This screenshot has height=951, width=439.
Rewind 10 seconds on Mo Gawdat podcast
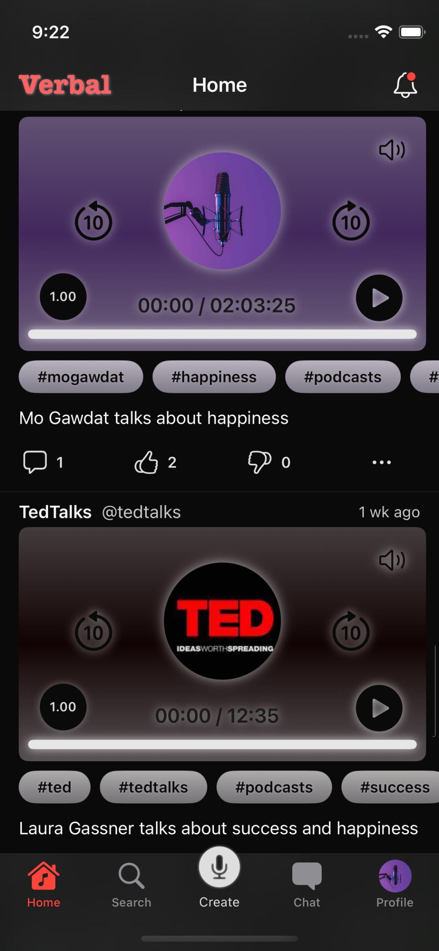(x=93, y=221)
